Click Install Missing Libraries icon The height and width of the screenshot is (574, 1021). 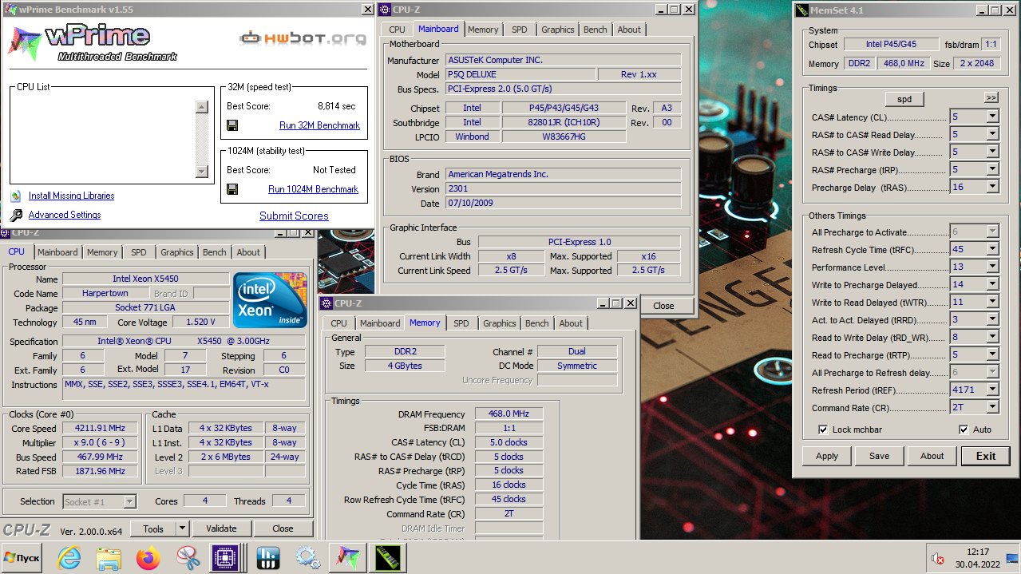point(16,196)
